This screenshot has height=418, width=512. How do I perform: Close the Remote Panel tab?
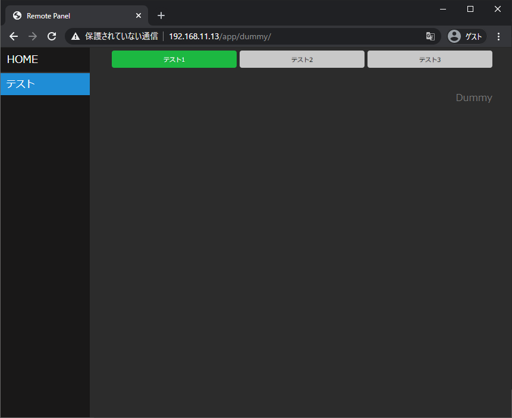(139, 15)
